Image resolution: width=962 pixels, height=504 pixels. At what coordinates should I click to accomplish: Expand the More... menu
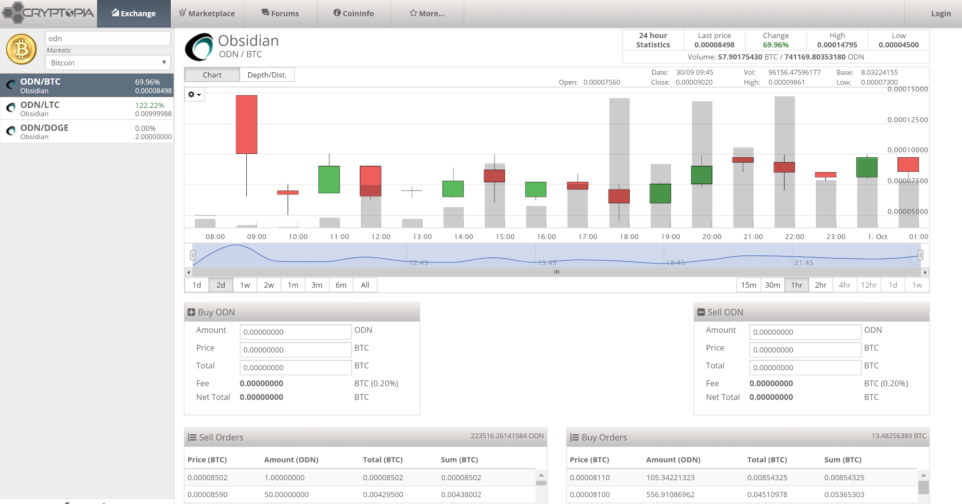[x=427, y=13]
